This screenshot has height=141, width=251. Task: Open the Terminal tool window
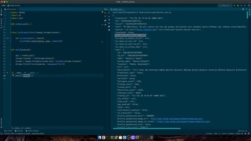pos(19,131)
